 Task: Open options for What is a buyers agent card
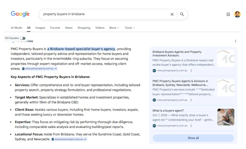pos(191,125)
